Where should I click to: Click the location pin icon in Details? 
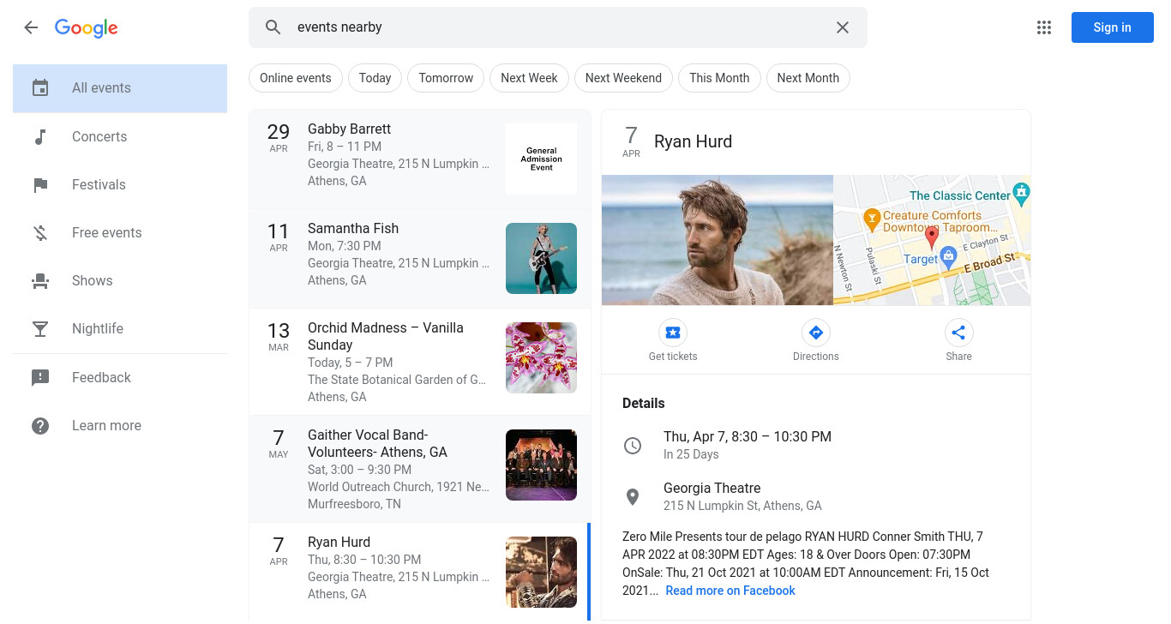point(633,497)
